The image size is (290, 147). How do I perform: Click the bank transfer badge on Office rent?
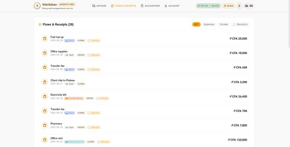pos(74,142)
